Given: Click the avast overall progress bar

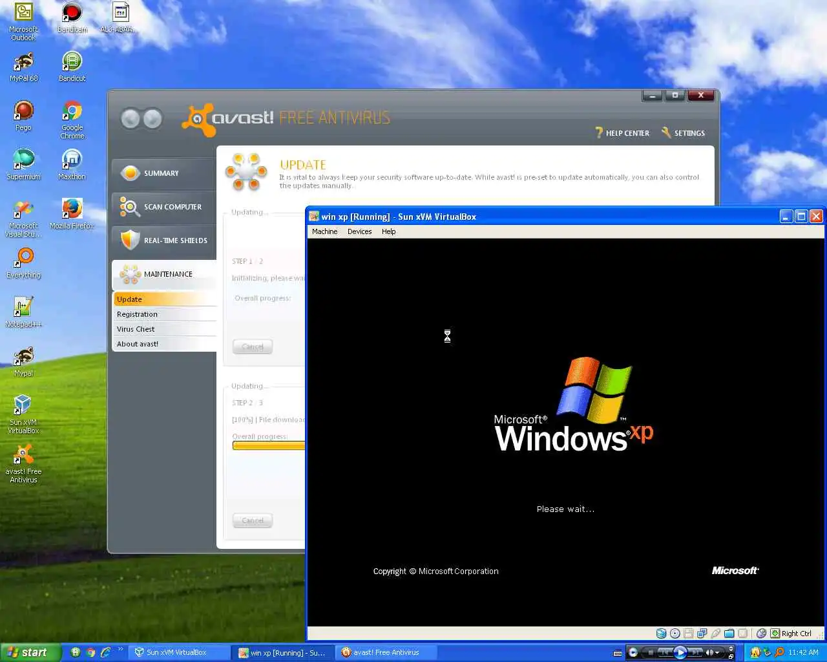Looking at the screenshot, I should point(269,445).
